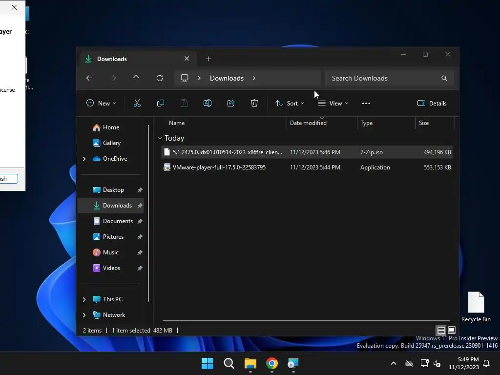Click the horizontal scrollbar in file list
500x375 pixels.
pos(306,321)
